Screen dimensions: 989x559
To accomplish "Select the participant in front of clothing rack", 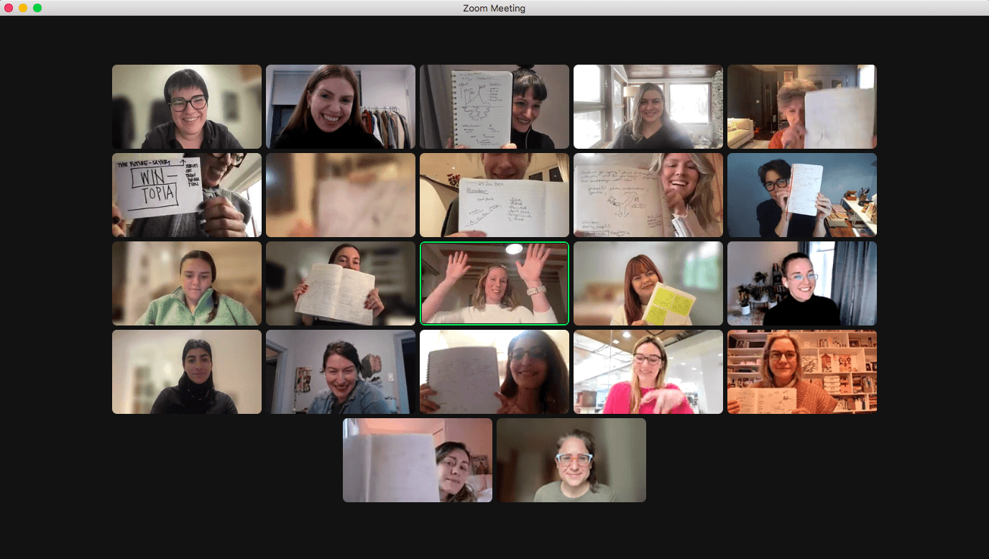I will click(x=340, y=106).
